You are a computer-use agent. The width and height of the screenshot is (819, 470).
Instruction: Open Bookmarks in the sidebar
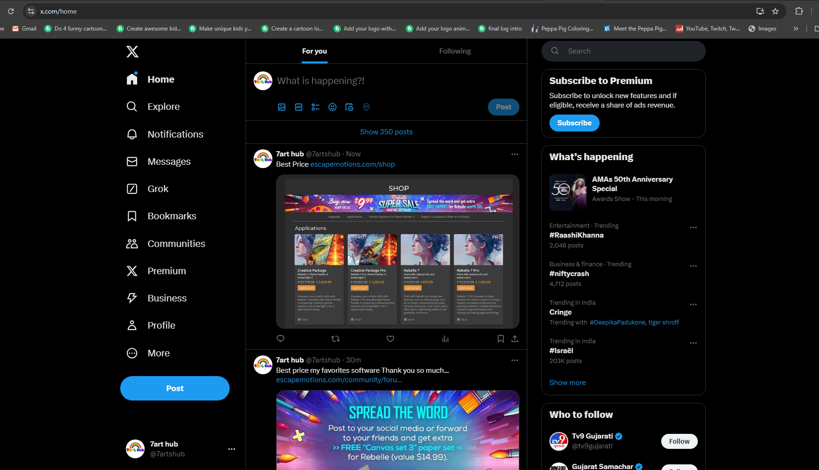click(x=161, y=216)
